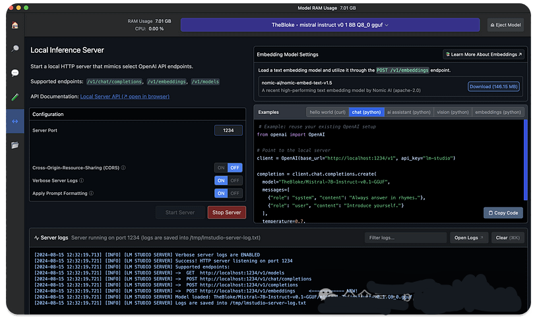Screen dimensions: 537x318
Task: Click the Local Inference Server heading
Action: (67, 50)
